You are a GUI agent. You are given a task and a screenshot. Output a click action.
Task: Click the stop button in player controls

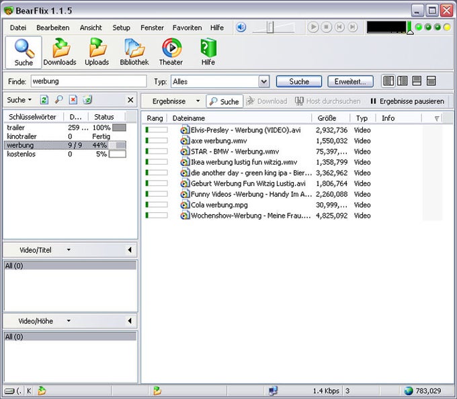(x=326, y=27)
